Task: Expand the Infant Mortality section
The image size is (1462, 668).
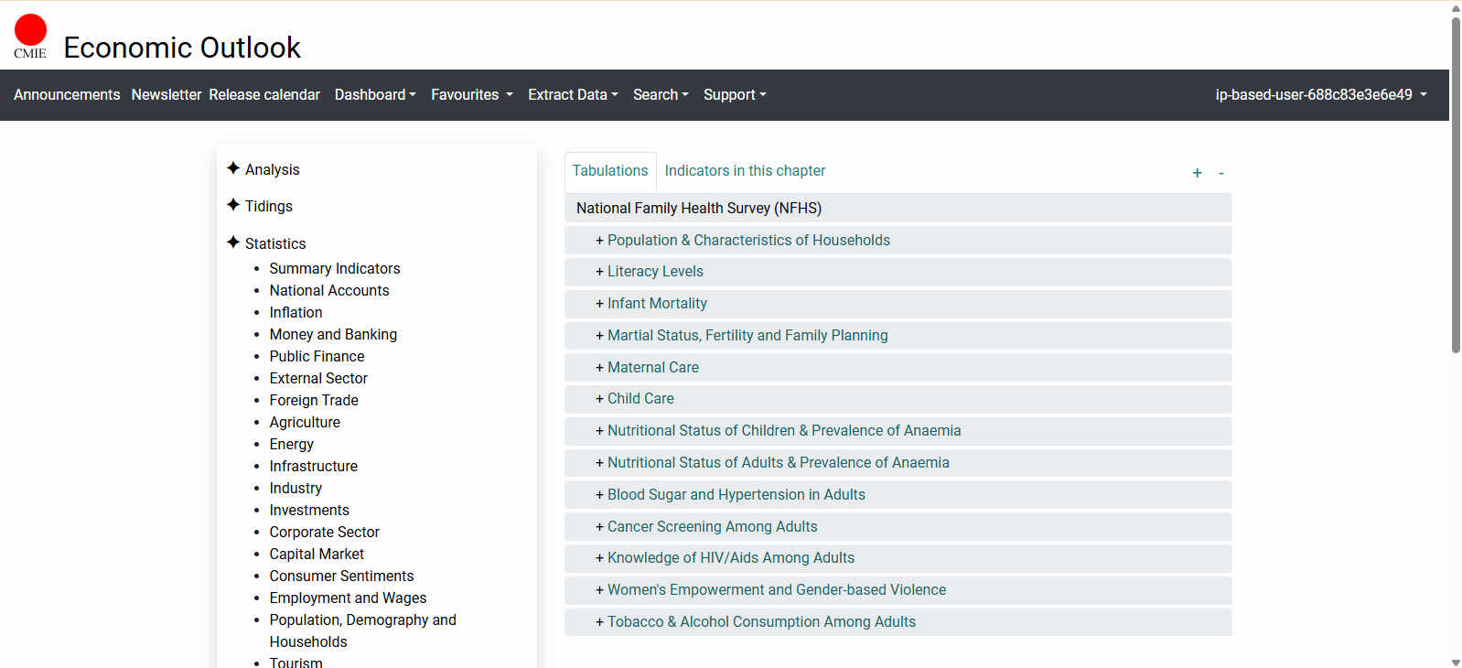Action: pyautogui.click(x=656, y=304)
